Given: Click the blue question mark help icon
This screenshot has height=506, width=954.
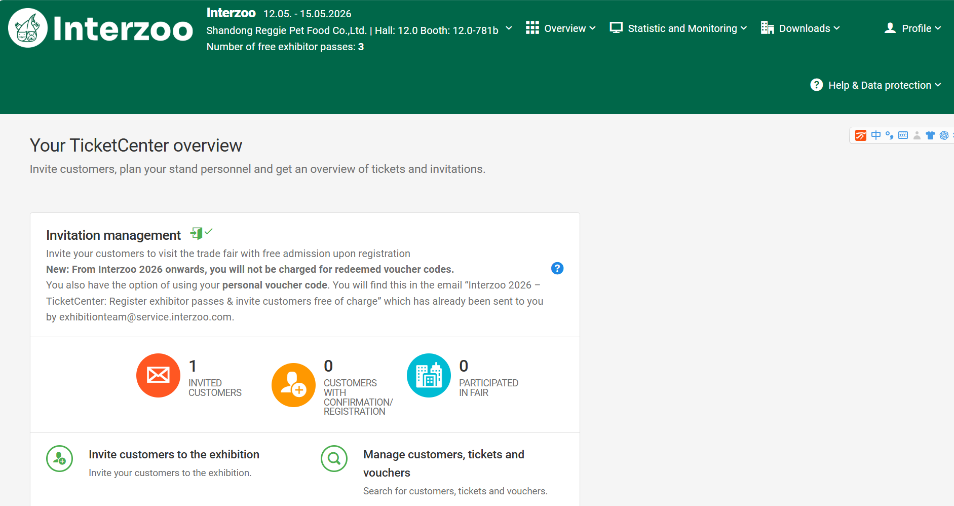Looking at the screenshot, I should point(557,268).
